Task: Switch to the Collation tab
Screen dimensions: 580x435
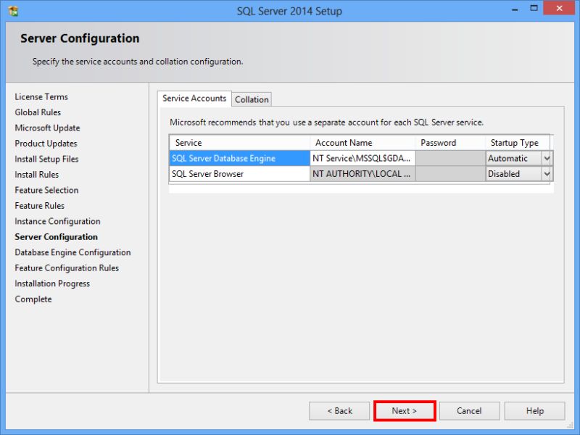Action: point(251,99)
